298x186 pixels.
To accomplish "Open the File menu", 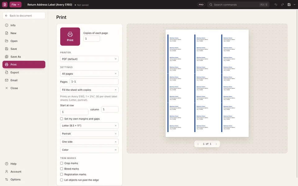I will (x=16, y=5).
